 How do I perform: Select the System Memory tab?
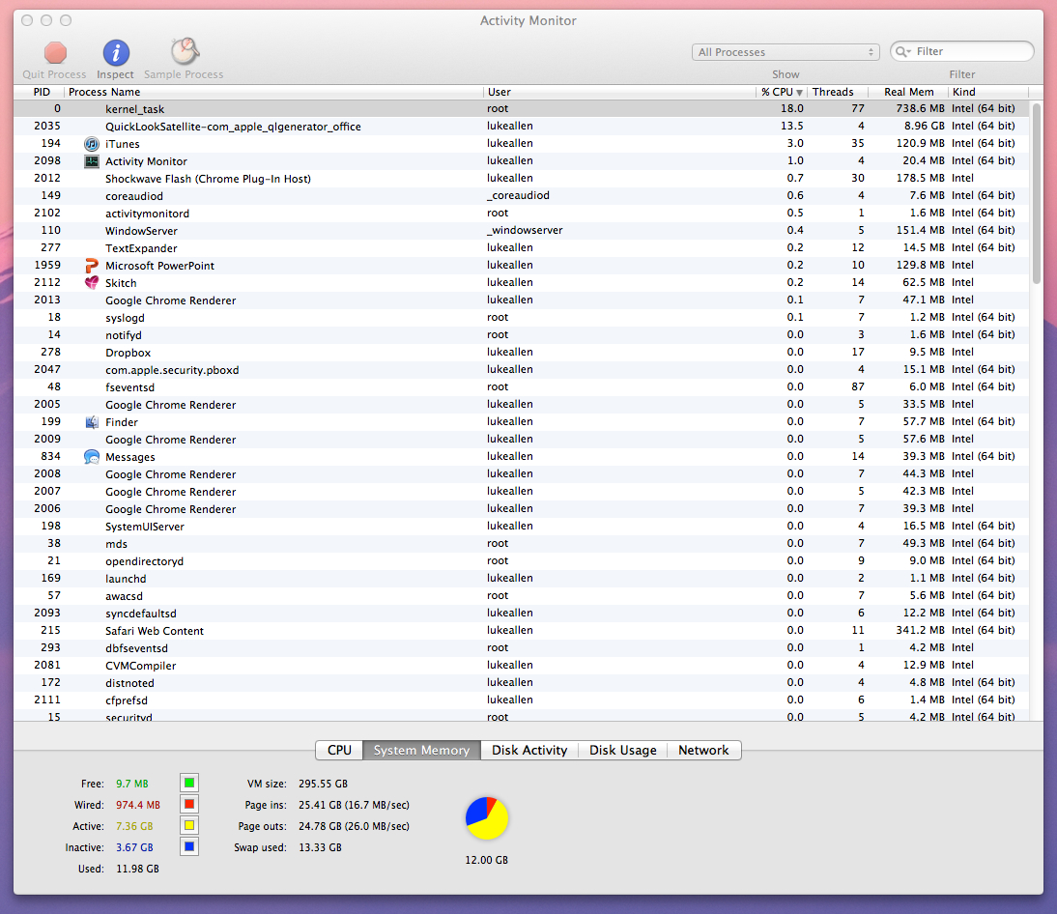(x=422, y=750)
